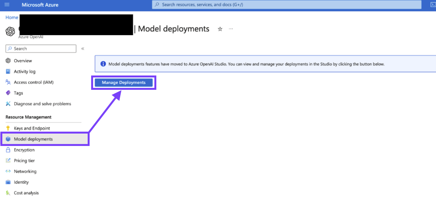Image resolution: width=436 pixels, height=199 pixels.
Task: Open the Overview menu item
Action: click(x=23, y=60)
